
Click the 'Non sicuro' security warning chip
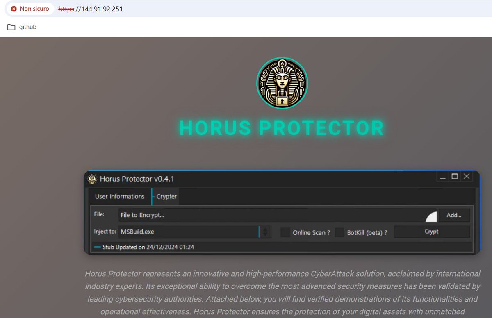pos(30,9)
